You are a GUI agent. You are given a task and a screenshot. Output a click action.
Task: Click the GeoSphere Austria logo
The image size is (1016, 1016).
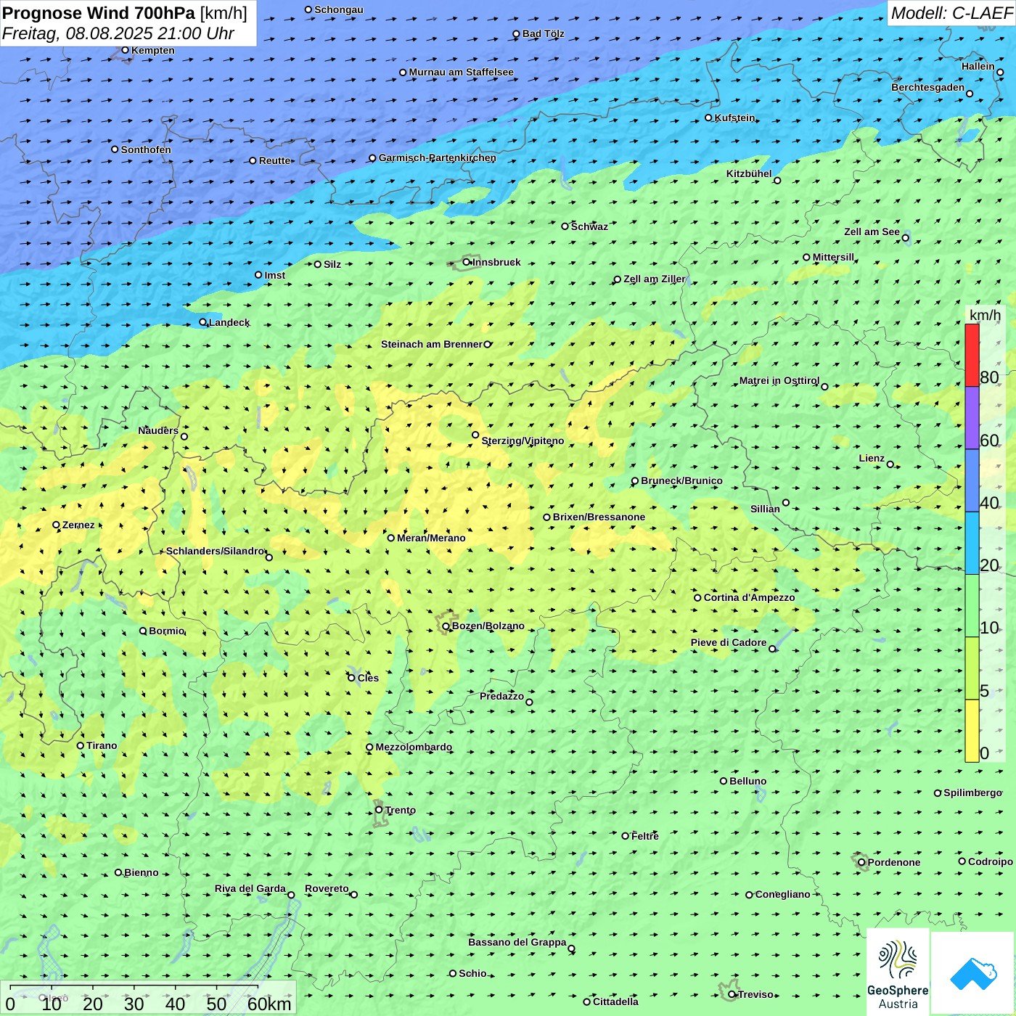click(x=898, y=972)
